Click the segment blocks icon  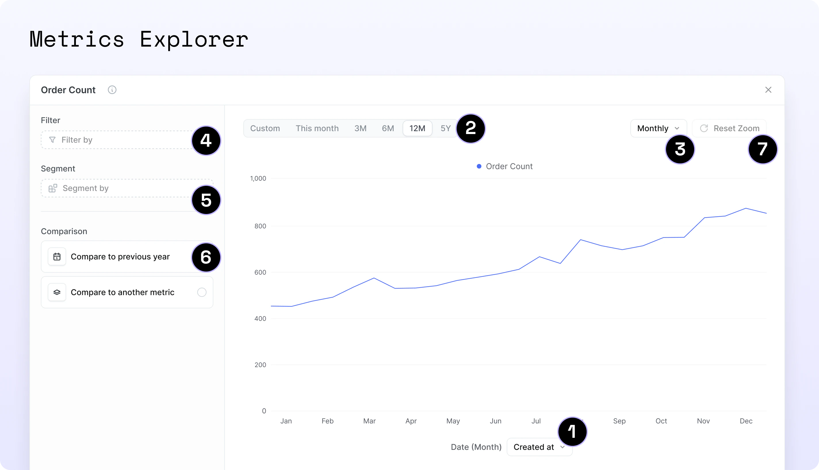coord(53,188)
